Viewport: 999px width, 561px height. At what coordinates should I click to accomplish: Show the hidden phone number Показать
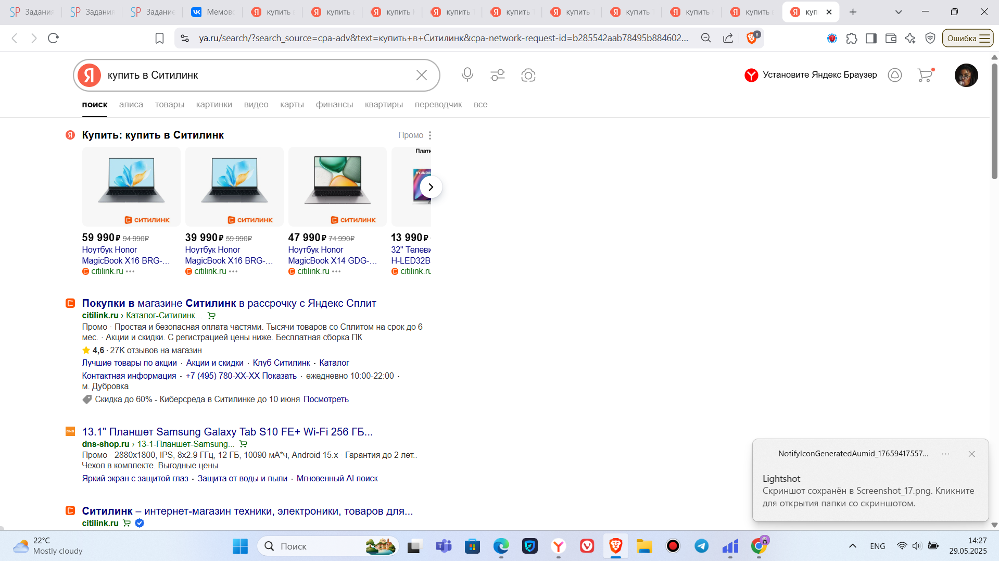[280, 376]
